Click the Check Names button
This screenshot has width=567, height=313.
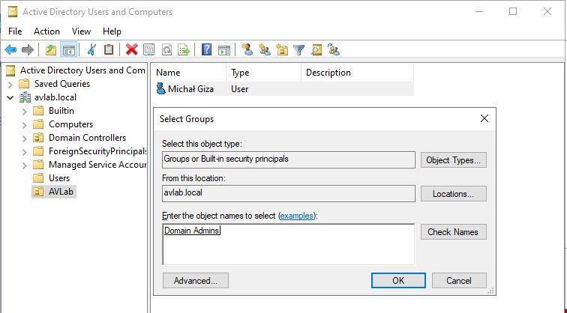[x=454, y=232]
